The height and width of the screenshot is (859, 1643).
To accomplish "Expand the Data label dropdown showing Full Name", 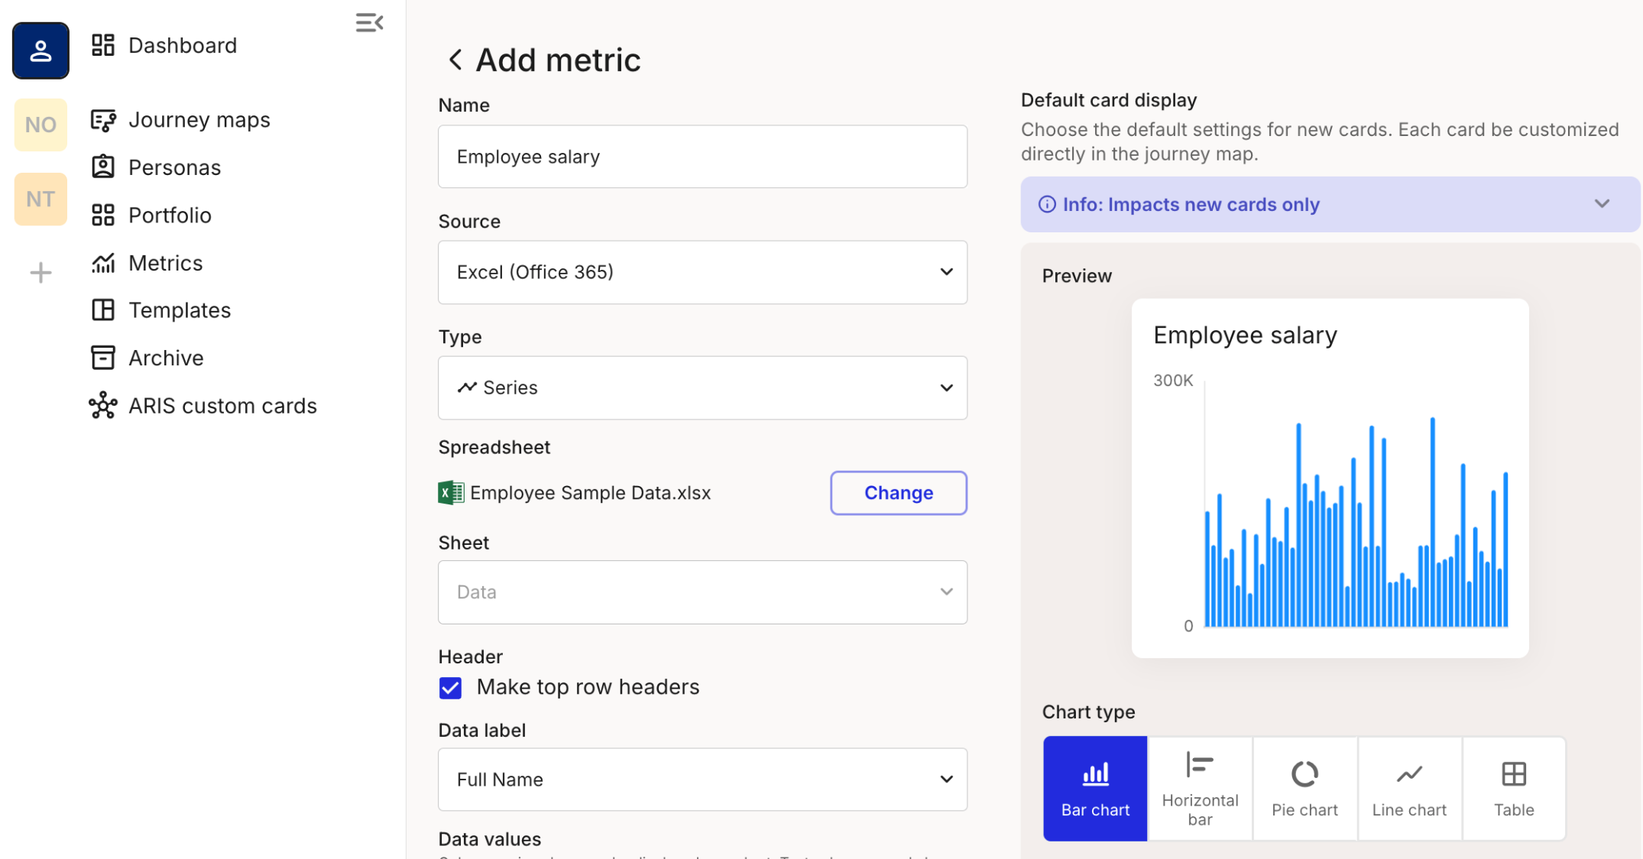I will tap(702, 780).
